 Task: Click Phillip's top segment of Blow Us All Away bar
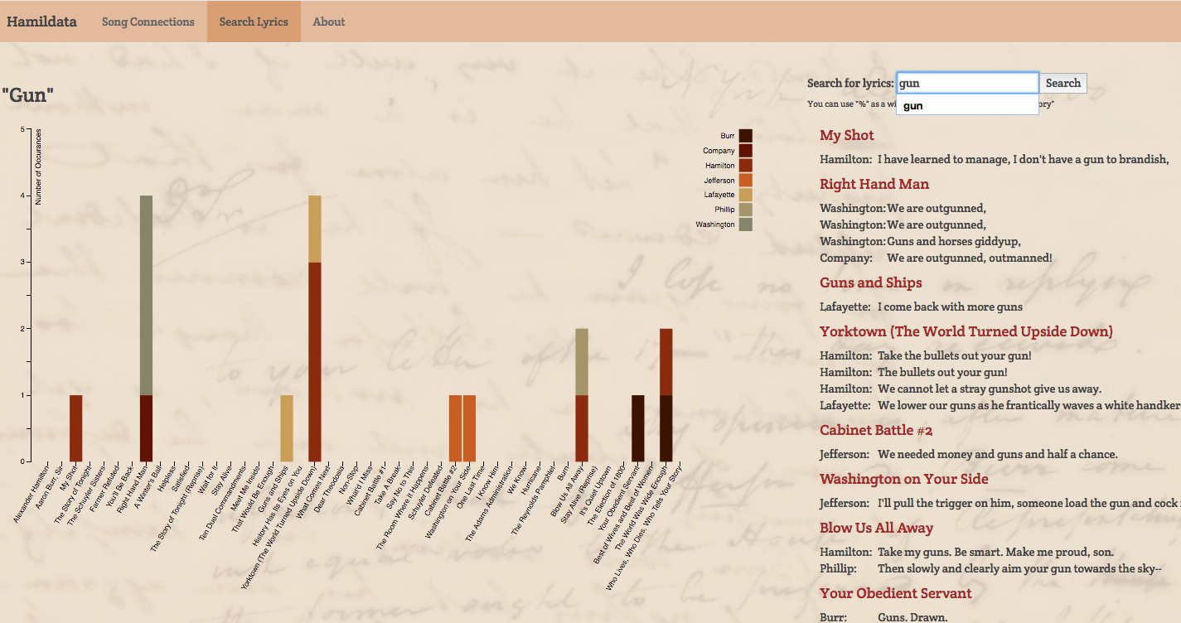pyautogui.click(x=582, y=362)
